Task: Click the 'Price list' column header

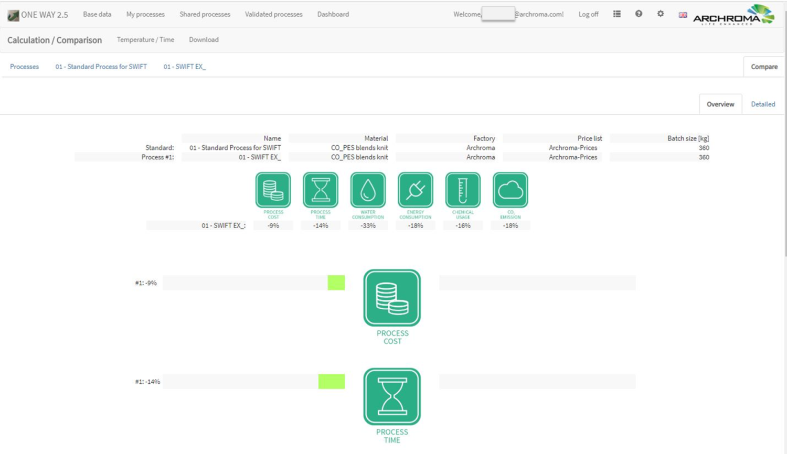Action: [590, 138]
